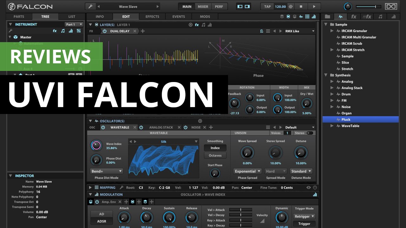Click the grid keygroup view icon in the Edit toolbar
This screenshot has width=406, height=228.
click(x=307, y=16)
